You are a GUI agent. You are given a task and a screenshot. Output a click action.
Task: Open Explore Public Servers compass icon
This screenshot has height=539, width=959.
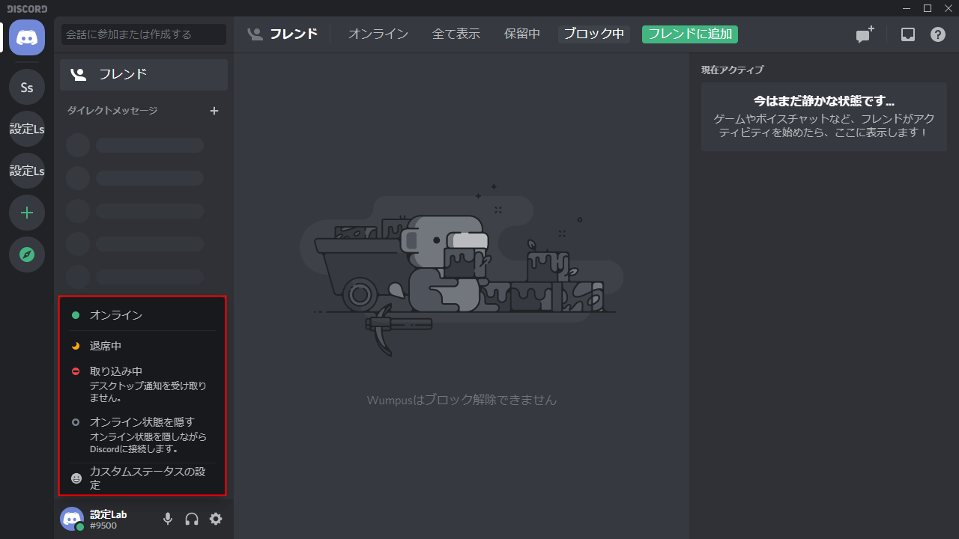(27, 255)
